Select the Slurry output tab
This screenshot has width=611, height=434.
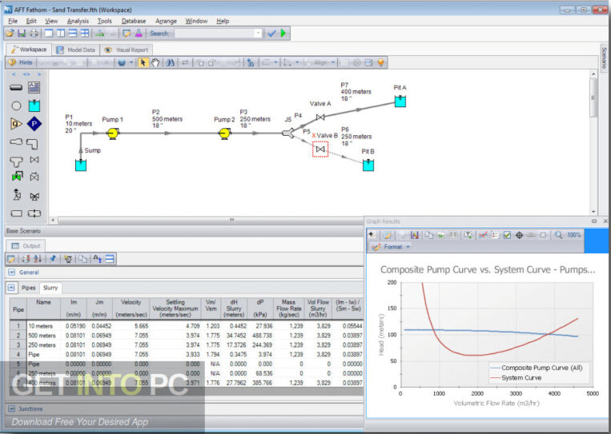point(50,288)
